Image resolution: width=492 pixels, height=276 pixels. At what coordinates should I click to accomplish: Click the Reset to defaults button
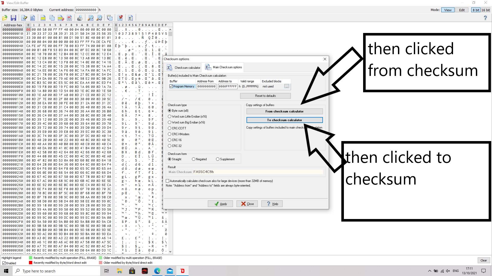click(265, 96)
